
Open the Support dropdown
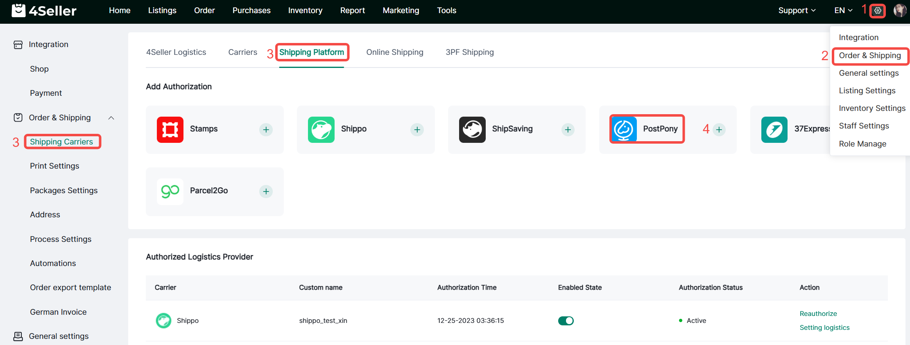pos(797,11)
